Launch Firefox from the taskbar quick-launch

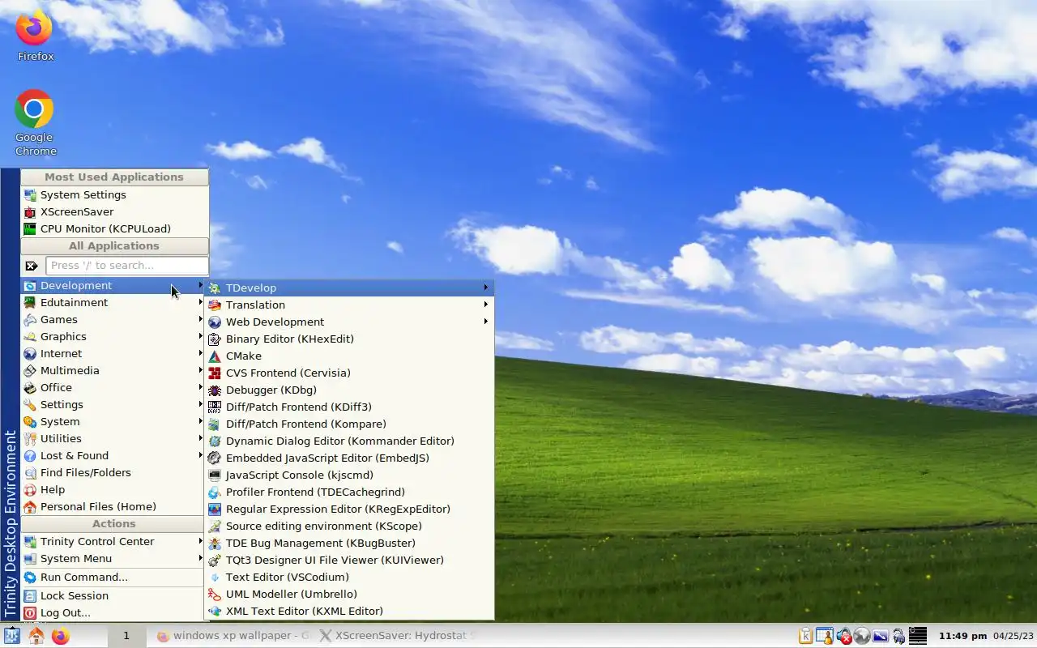click(x=61, y=636)
